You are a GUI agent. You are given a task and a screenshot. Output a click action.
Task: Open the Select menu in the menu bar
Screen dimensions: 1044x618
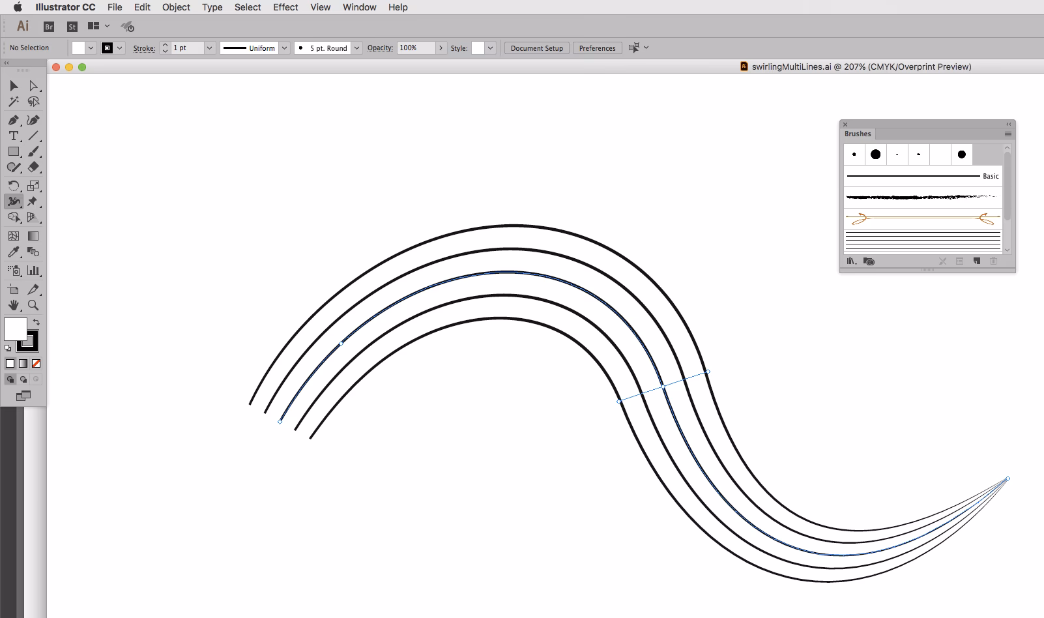click(248, 7)
